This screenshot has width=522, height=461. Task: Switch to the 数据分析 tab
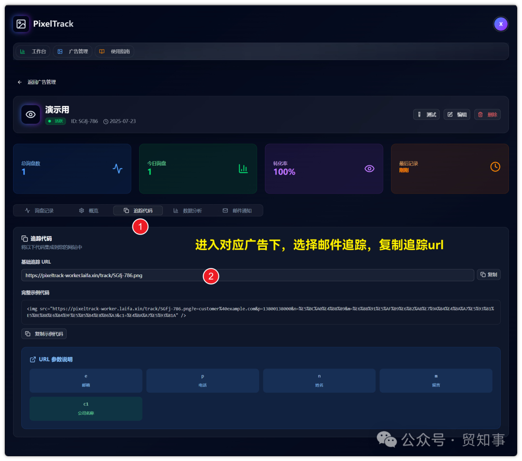tap(188, 210)
